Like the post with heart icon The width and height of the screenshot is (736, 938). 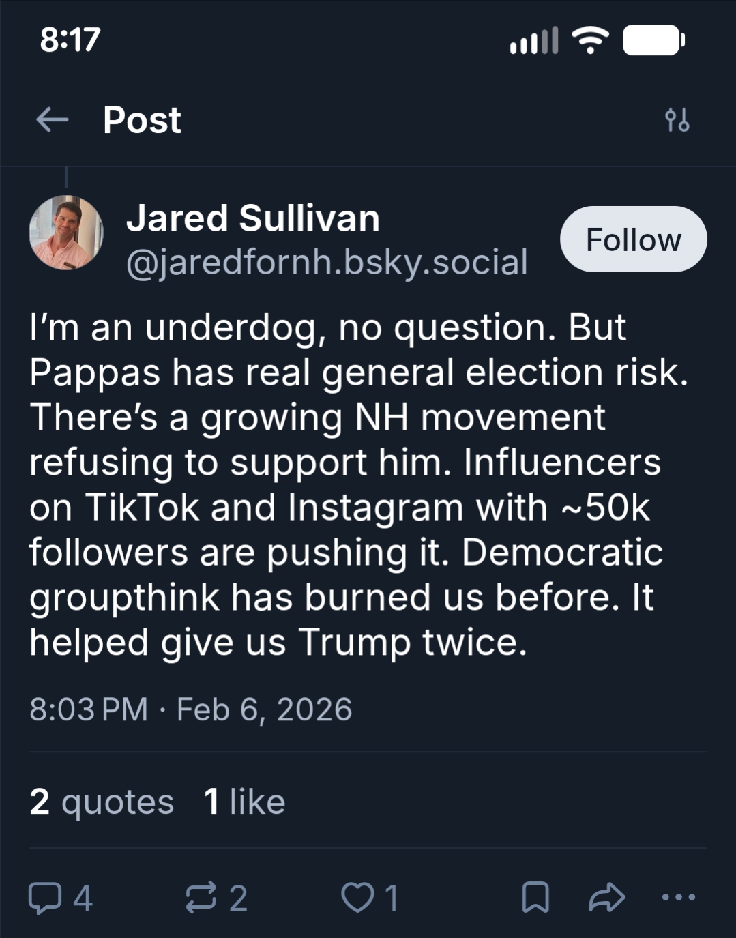click(x=357, y=897)
